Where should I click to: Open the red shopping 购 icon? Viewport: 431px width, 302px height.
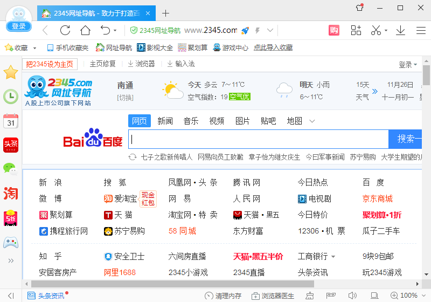tap(334, 30)
